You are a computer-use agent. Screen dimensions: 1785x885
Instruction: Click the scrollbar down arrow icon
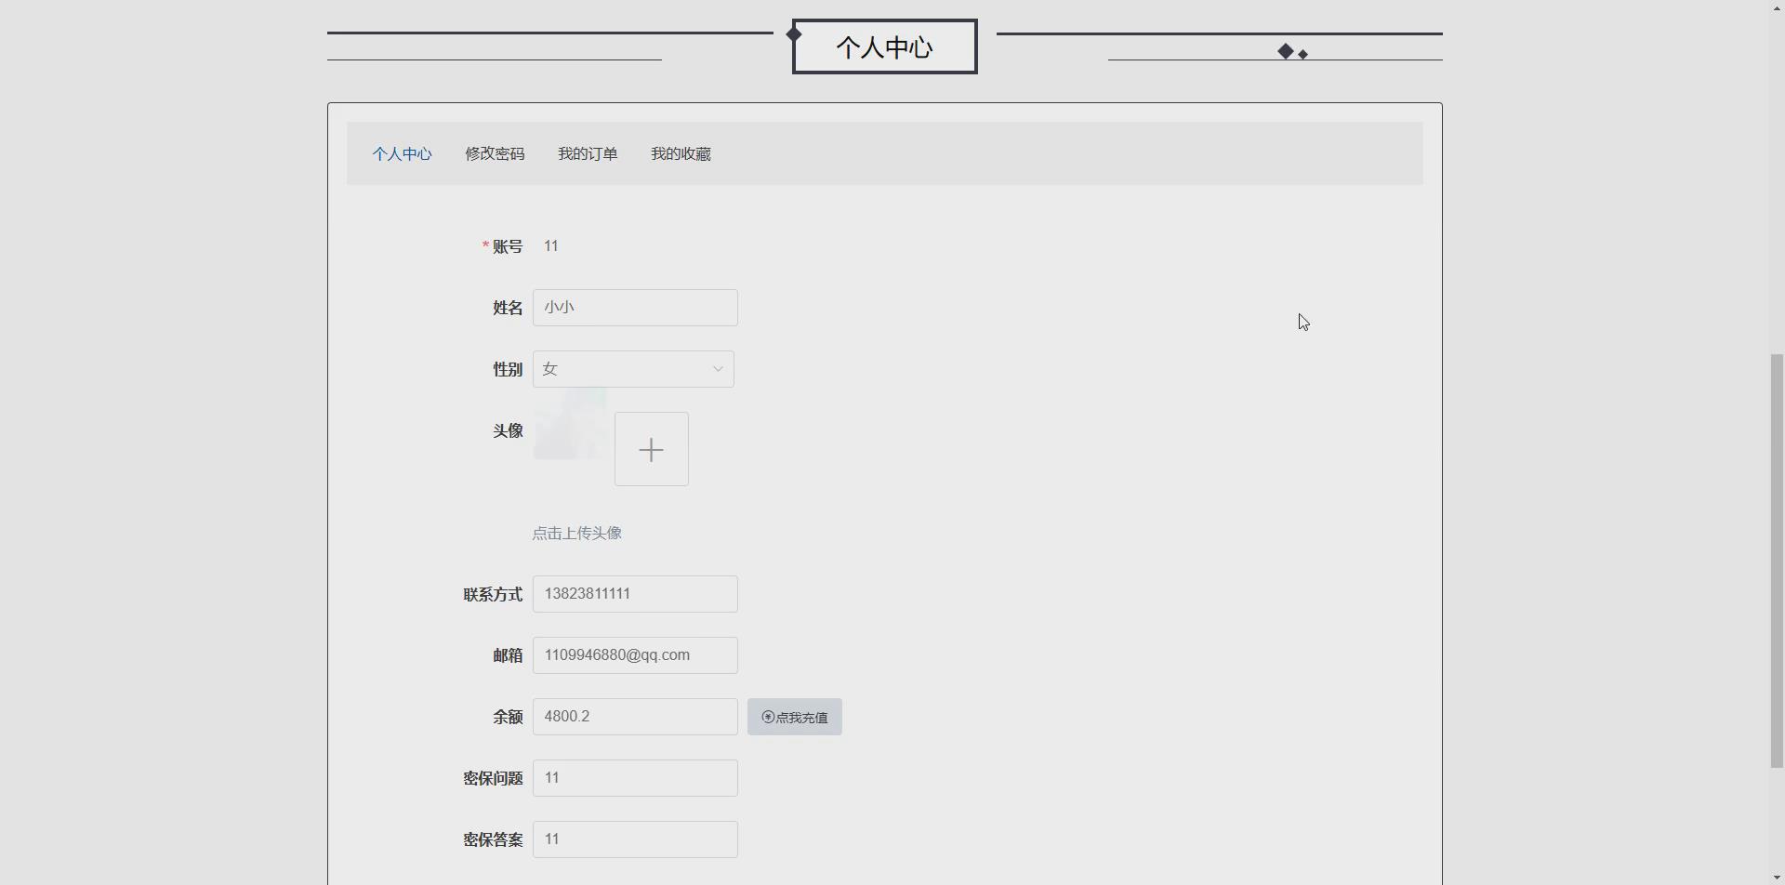pyautogui.click(x=1777, y=878)
